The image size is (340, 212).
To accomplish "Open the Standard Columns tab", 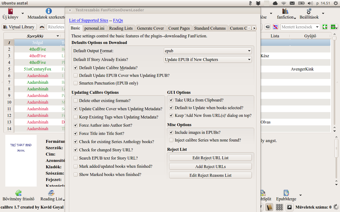I will click(210, 28).
